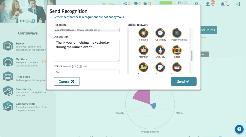Screen dimensions: 246x137
Task: Award the Efficiency flask sticker
Action: pos(160,50)
